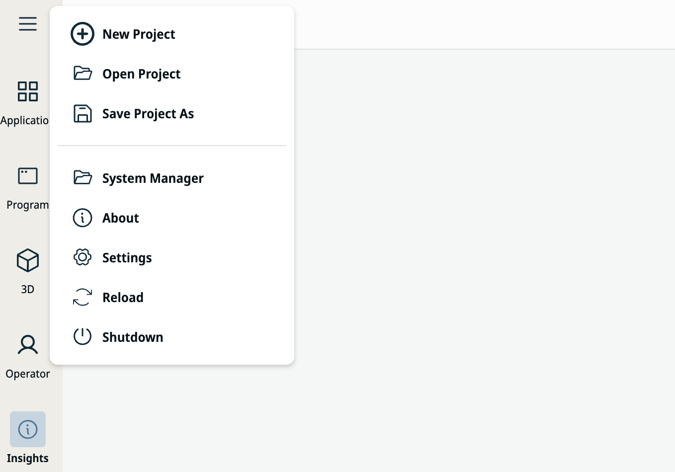Viewport: 675px width, 472px height.
Task: Click the 3D text label in sidebar
Action: (28, 289)
